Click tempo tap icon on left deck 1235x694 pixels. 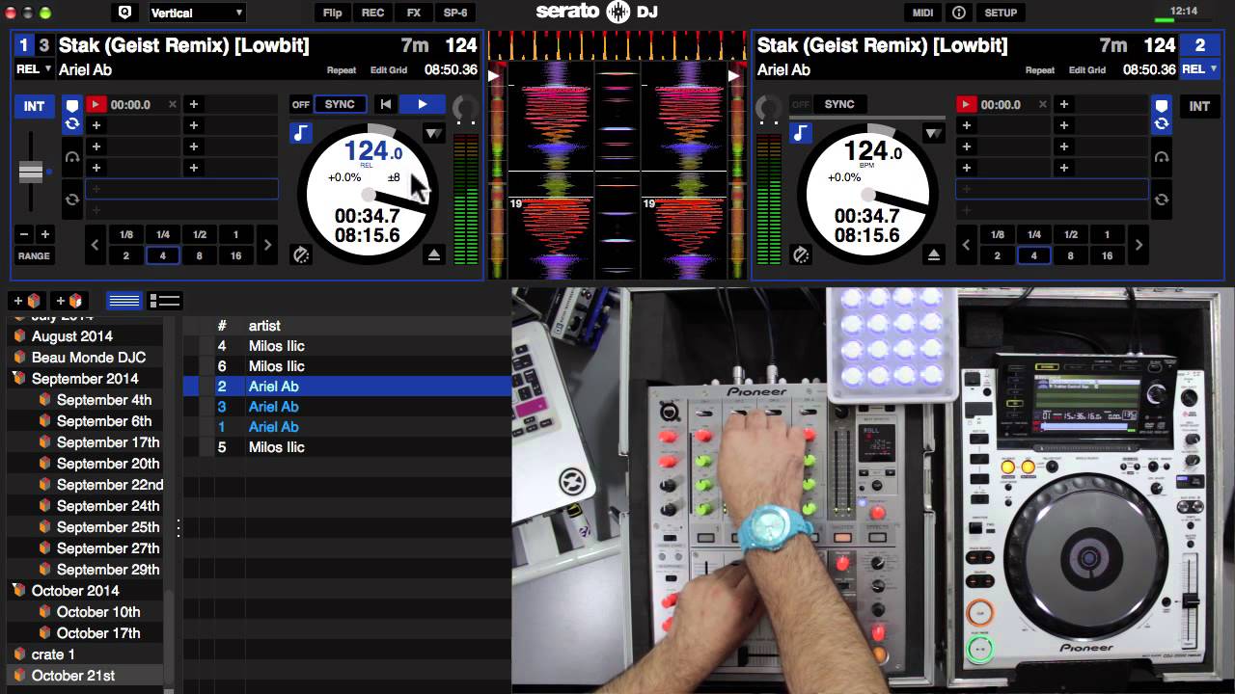pos(301,254)
